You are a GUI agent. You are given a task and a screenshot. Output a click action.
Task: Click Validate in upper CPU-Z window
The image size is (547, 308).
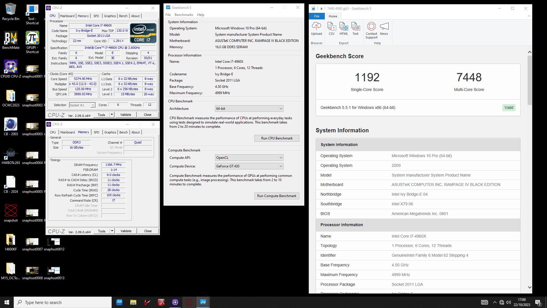click(126, 115)
